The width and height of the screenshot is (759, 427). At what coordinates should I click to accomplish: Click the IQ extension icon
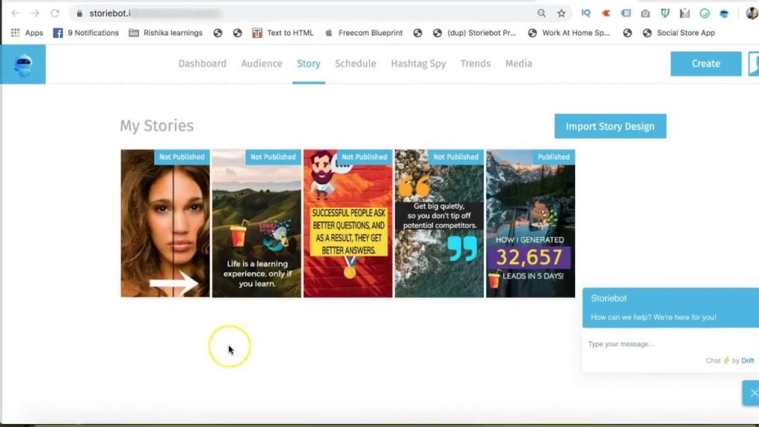(586, 13)
